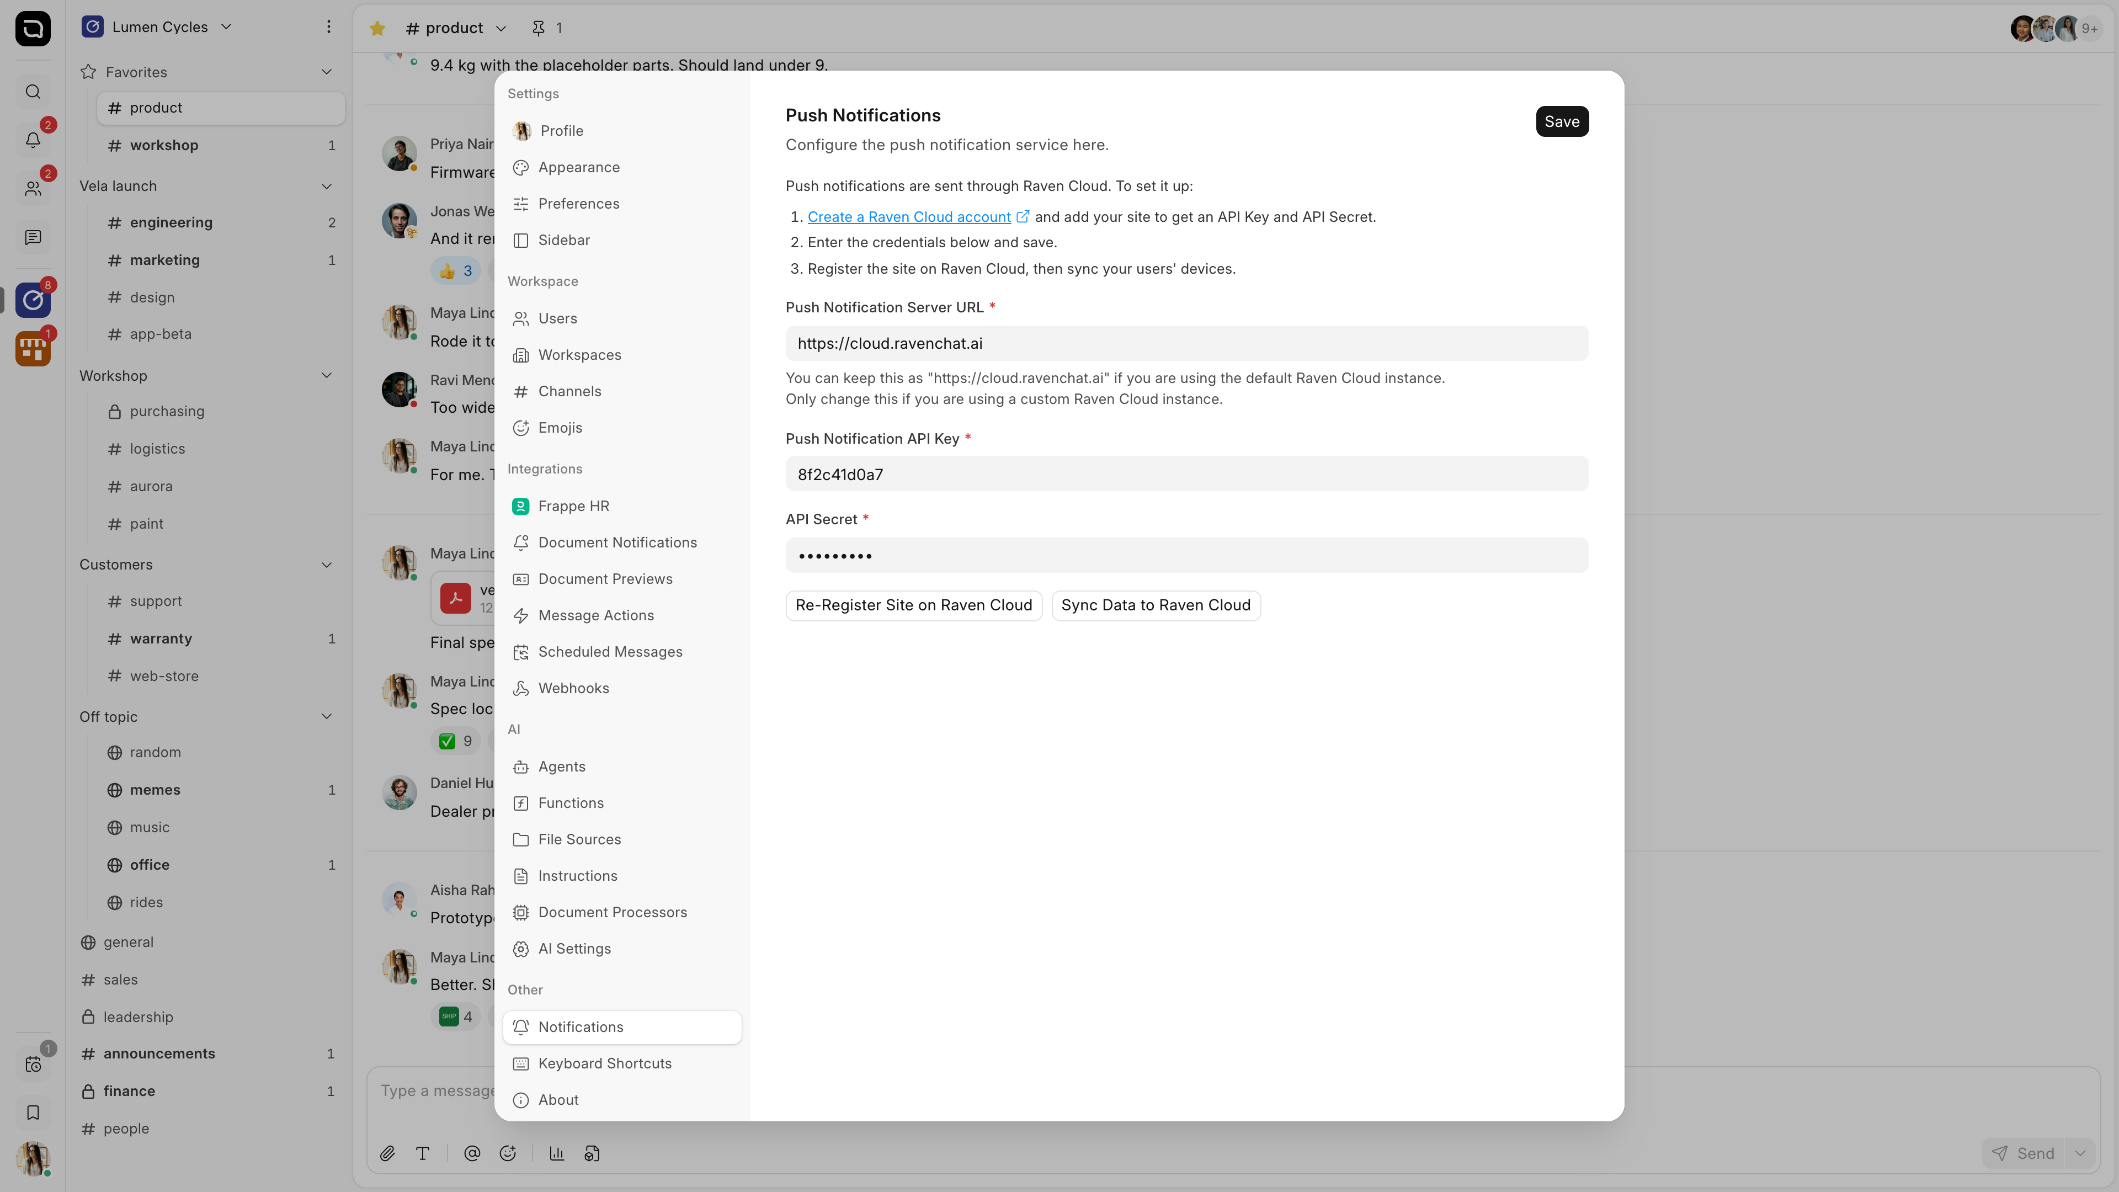Screen dimensions: 2119x1192
Task: Open the PDF attachment icon in chat
Action: pos(456,598)
